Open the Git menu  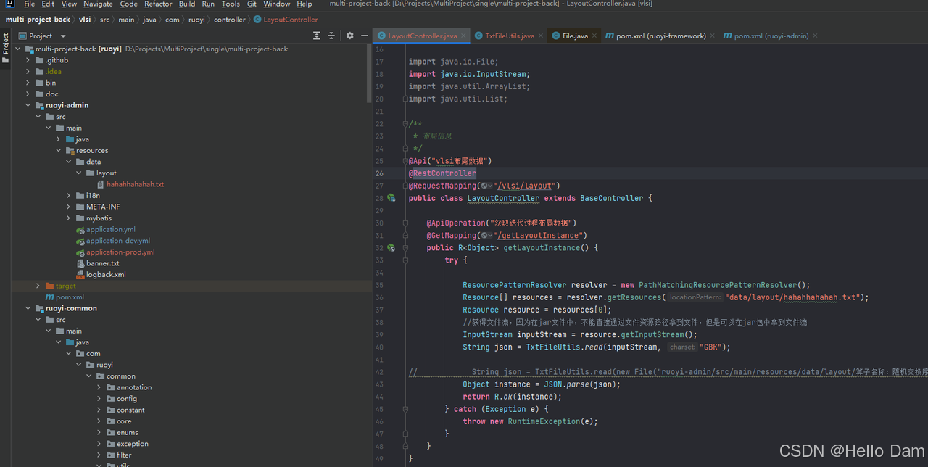pos(252,4)
